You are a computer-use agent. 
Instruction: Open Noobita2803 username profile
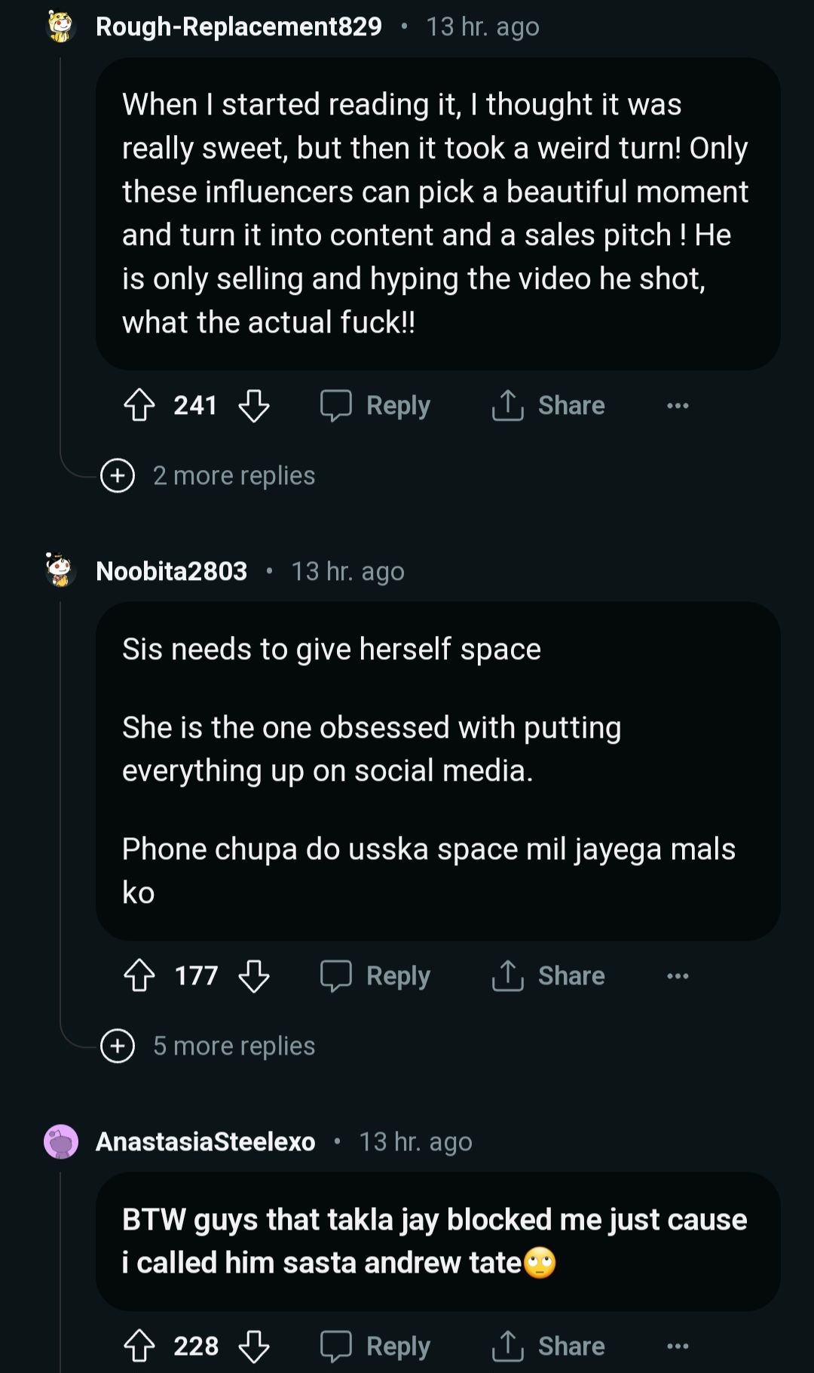coord(172,571)
